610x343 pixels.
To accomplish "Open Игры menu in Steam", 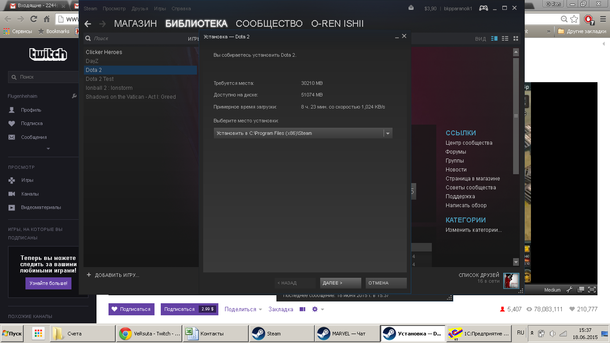I will click(x=160, y=8).
